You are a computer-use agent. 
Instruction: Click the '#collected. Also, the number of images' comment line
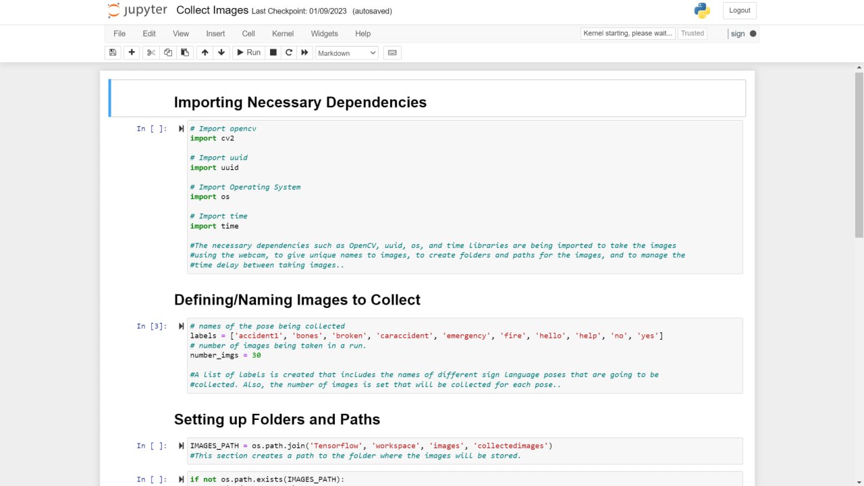(375, 385)
